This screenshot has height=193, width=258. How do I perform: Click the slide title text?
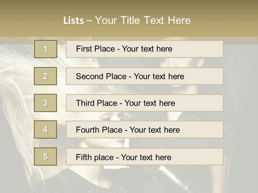click(x=127, y=20)
